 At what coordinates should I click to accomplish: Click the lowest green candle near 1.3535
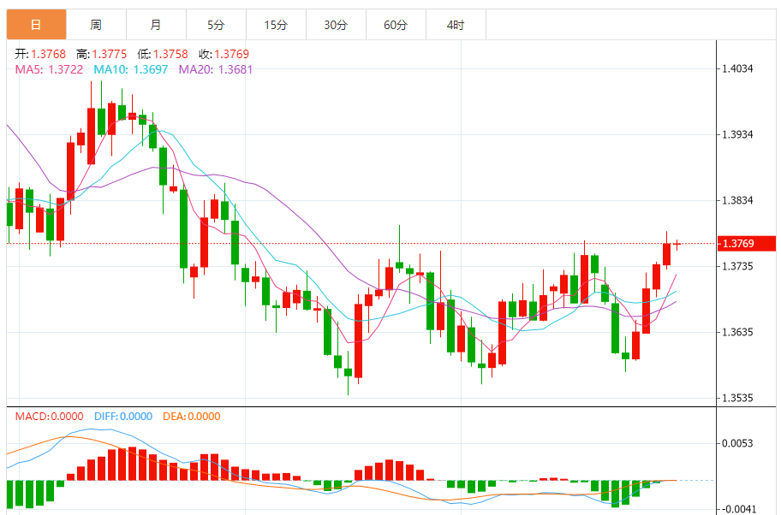tap(349, 372)
